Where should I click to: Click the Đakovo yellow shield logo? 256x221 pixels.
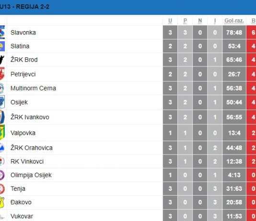coord(2,202)
